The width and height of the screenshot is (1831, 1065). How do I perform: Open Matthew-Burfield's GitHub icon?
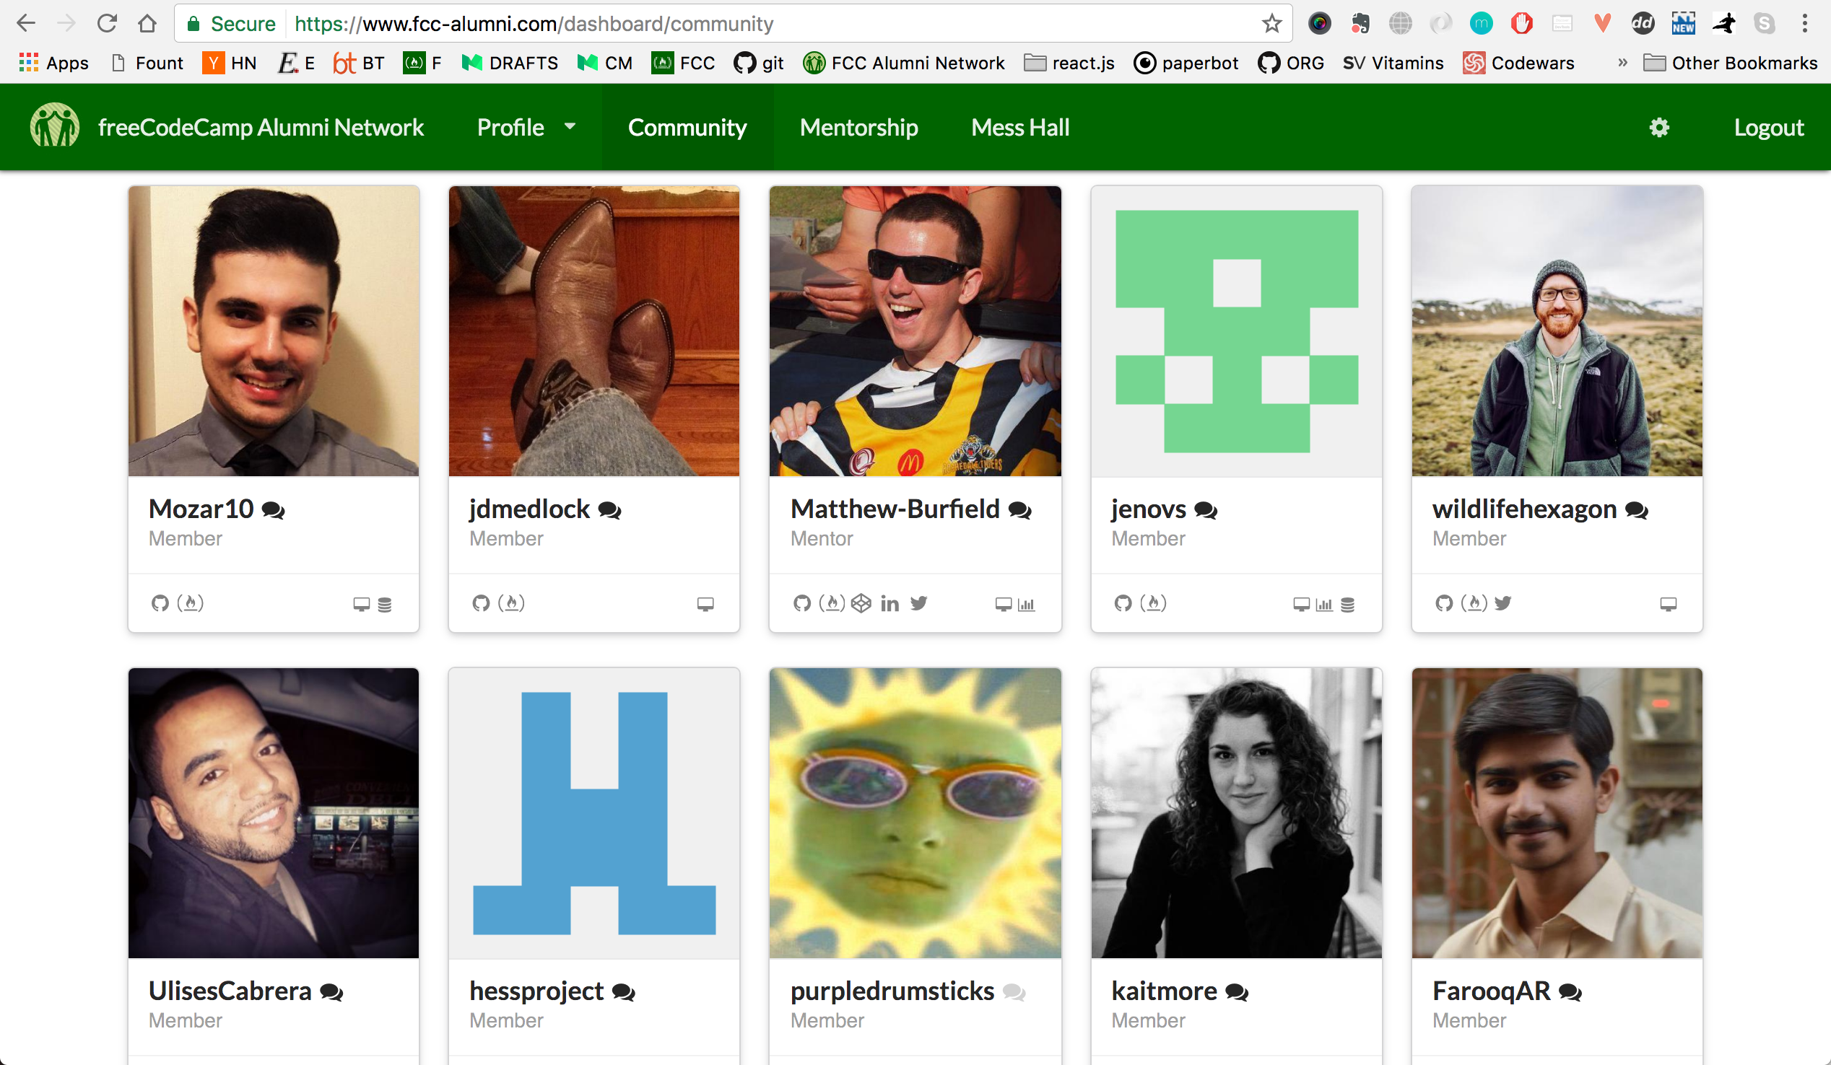click(802, 603)
